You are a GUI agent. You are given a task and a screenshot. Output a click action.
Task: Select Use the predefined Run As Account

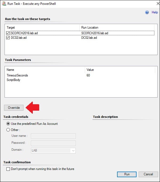(x=8, y=124)
